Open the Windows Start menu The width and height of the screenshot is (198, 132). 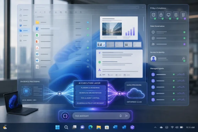[58, 127]
